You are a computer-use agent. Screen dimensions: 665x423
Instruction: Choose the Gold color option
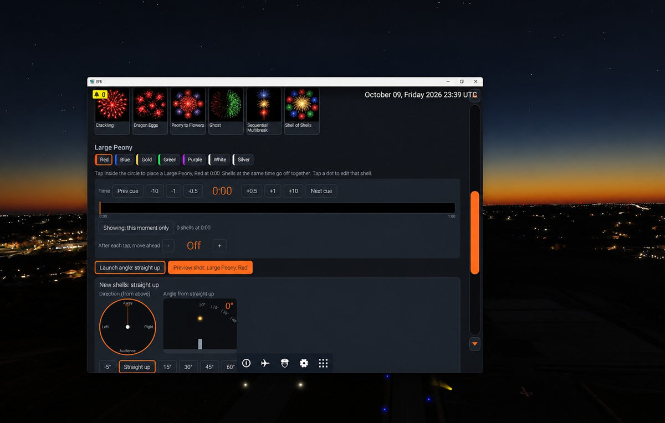click(x=146, y=159)
